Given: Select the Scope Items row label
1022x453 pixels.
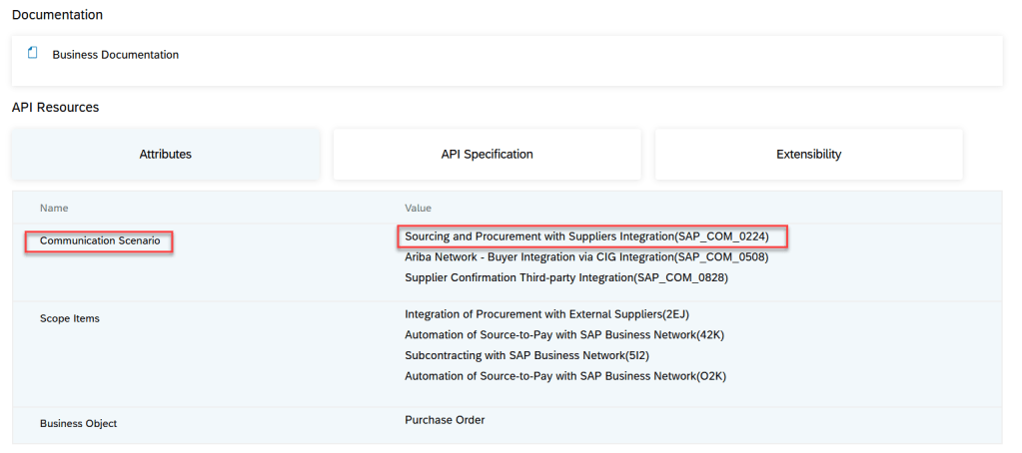Looking at the screenshot, I should pos(70,318).
